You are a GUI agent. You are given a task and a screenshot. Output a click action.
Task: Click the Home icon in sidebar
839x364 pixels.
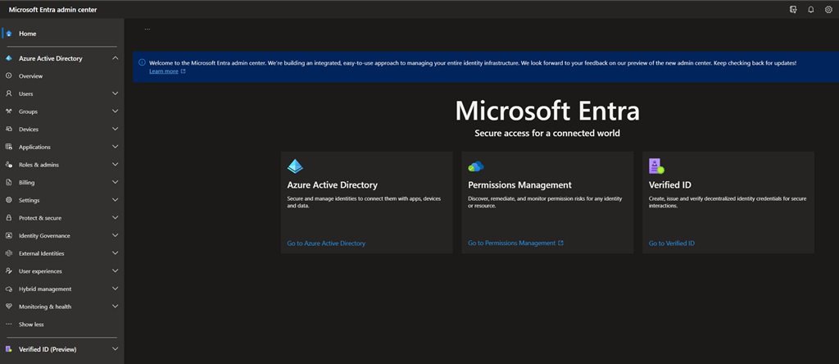point(9,34)
